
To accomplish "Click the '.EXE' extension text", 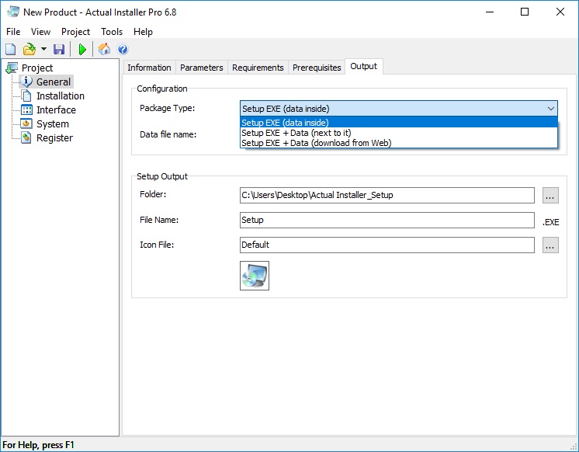I will point(550,222).
